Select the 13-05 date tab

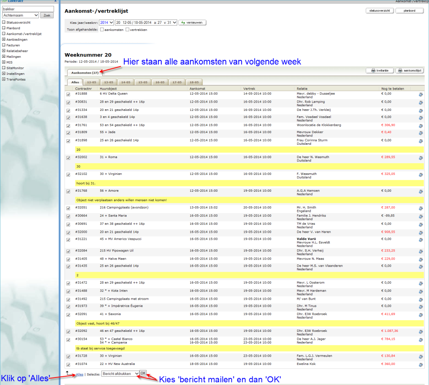(x=109, y=82)
